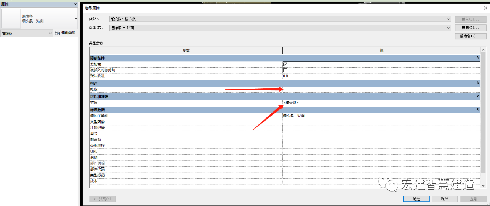The width and height of the screenshot is (490, 206).
Task: Collapse the 限制条件 group chevron
Action: click(x=477, y=58)
